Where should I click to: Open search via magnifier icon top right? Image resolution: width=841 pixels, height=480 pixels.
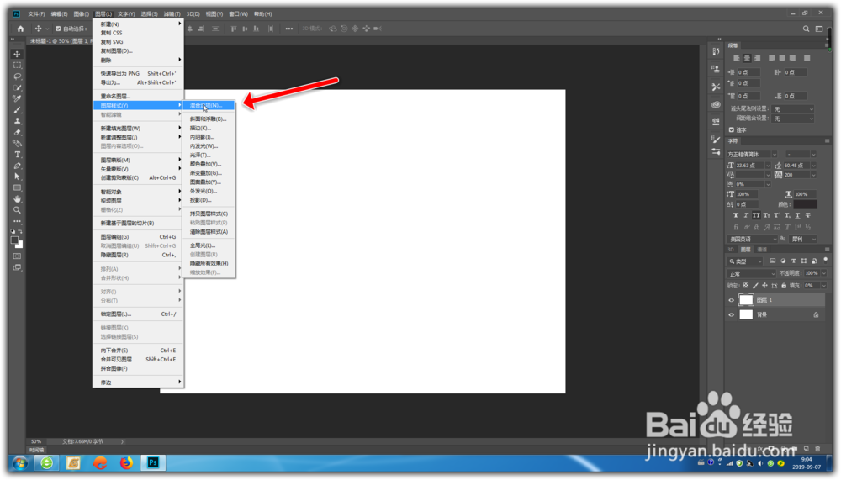pyautogui.click(x=806, y=29)
